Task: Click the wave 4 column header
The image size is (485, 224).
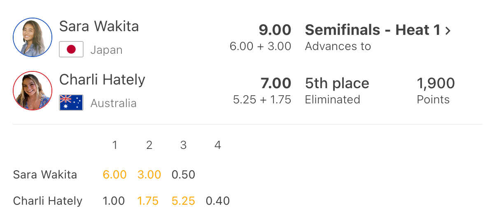Action: pos(218,145)
